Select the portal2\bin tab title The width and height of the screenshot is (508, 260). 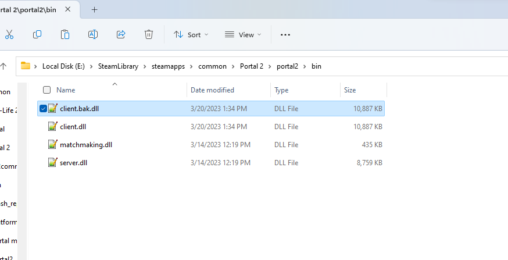coord(28,10)
